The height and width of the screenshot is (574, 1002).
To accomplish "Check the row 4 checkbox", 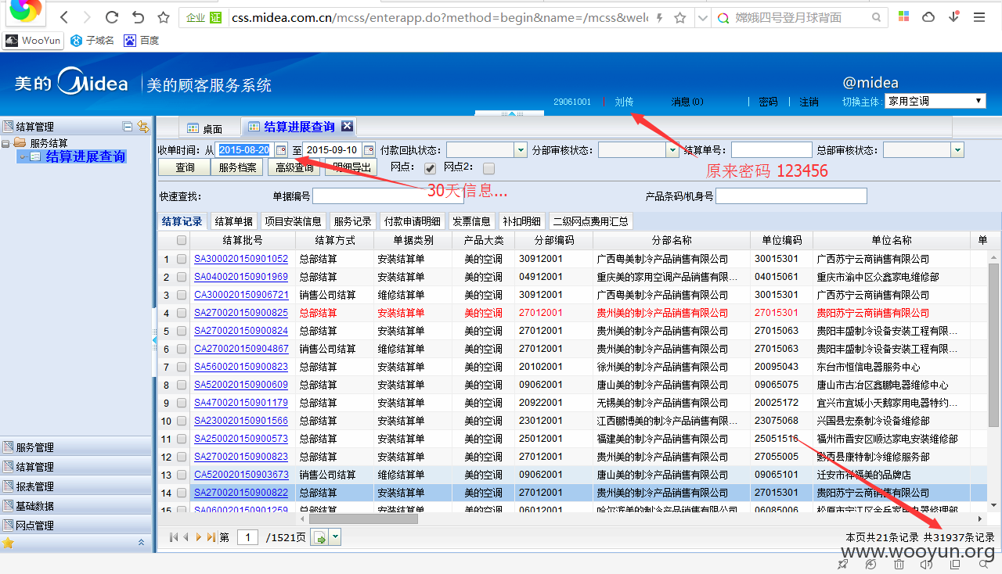I will [182, 313].
